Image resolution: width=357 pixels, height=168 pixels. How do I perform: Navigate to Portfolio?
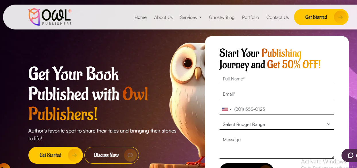coord(251,17)
